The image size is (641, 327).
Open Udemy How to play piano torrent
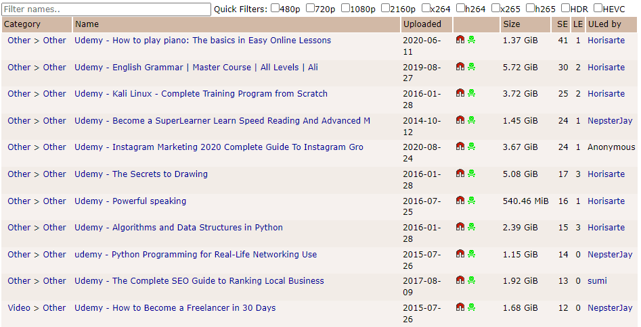[x=203, y=40]
